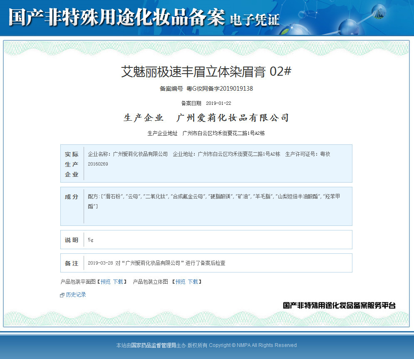The image size is (414, 359).
Task: Click the 5g specification value
Action: point(91,240)
